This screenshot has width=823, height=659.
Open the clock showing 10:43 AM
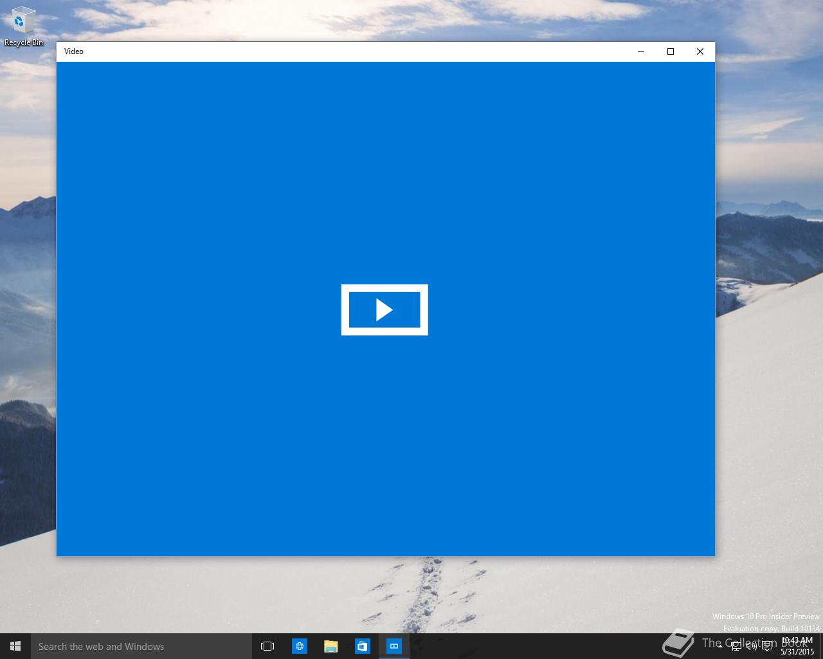(x=797, y=646)
